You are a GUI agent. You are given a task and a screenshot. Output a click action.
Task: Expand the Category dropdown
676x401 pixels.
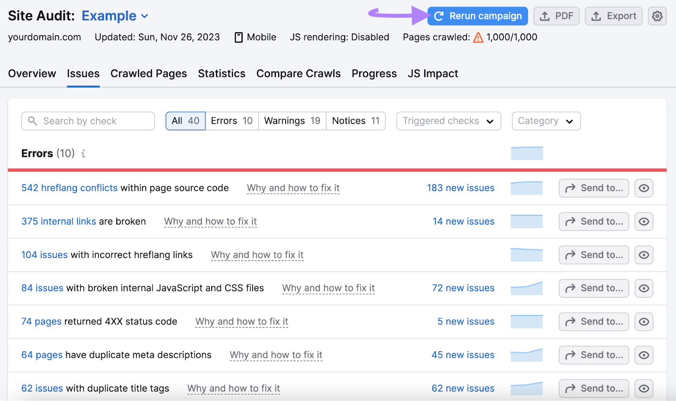546,121
